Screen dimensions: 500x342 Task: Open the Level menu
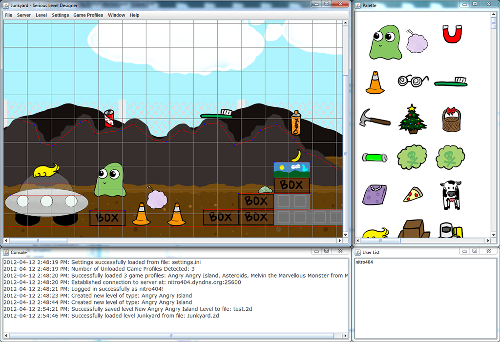pos(41,15)
